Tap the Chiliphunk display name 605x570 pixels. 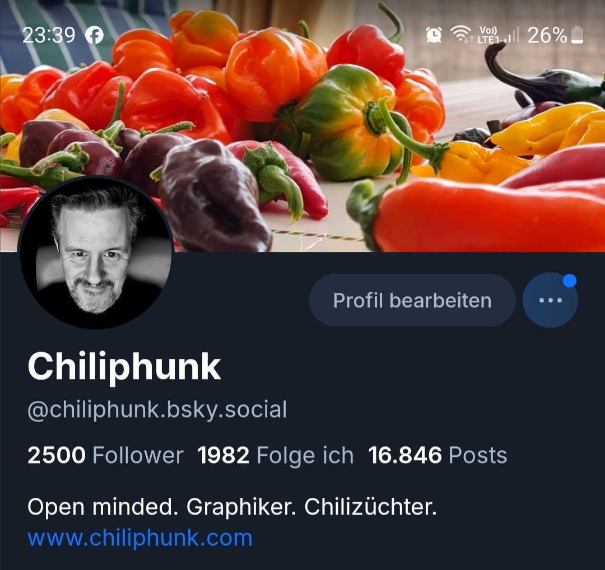pyautogui.click(x=124, y=367)
